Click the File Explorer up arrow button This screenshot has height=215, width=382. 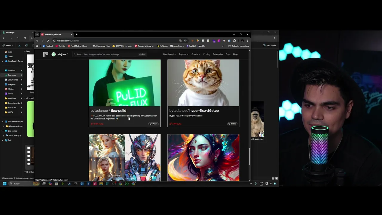pyautogui.click(x=18, y=38)
